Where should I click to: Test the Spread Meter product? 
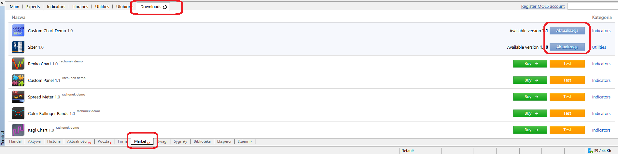point(567,97)
